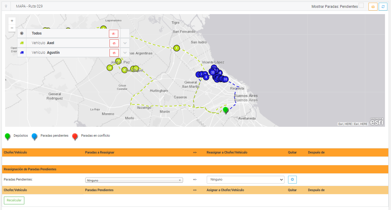Hide Vehículo Axel route on map
391x210 pixels.
tap(114, 43)
